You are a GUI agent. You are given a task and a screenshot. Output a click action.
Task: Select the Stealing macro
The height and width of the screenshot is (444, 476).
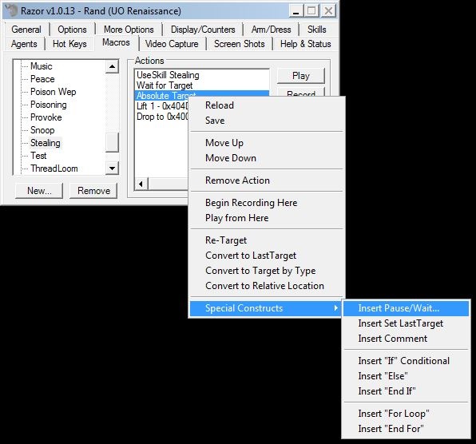pyautogui.click(x=46, y=143)
